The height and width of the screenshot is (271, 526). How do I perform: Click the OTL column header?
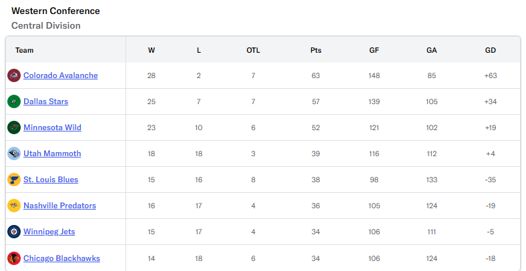pos(253,50)
